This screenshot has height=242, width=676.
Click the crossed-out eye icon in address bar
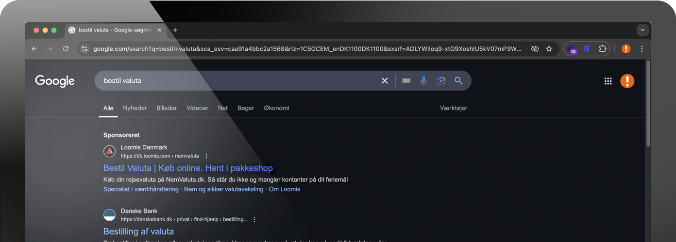pyautogui.click(x=535, y=49)
